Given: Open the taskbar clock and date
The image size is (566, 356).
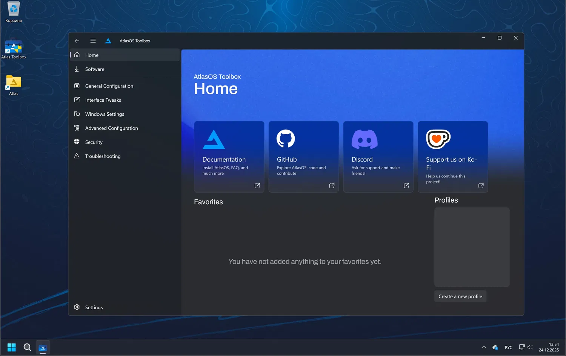Looking at the screenshot, I should click(549, 347).
